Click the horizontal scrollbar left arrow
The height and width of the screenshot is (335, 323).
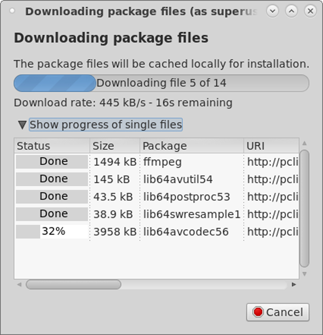tap(19, 285)
